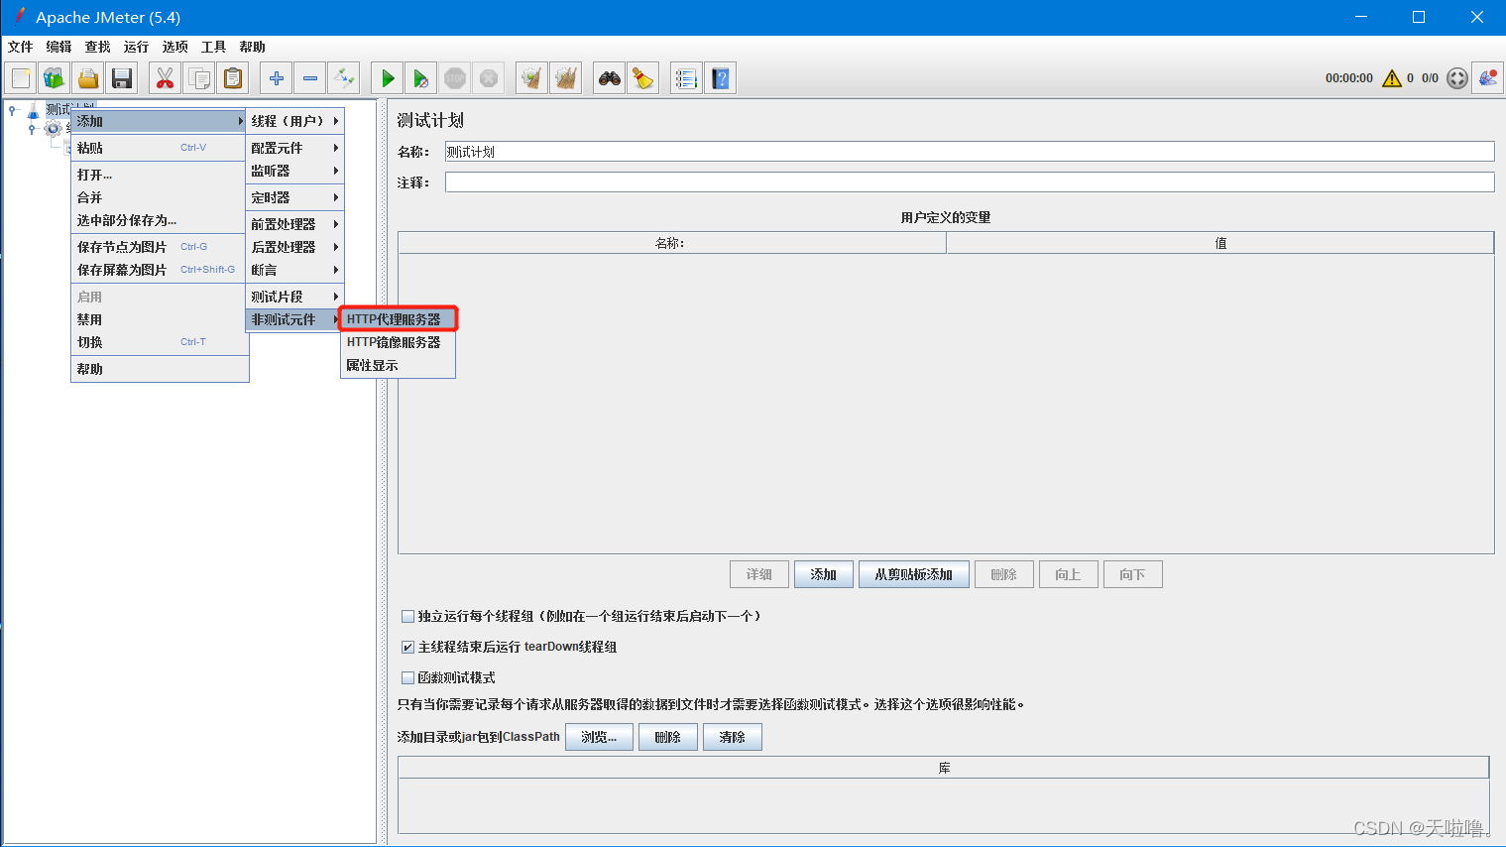Image resolution: width=1506 pixels, height=847 pixels.
Task: Select HTTP代理服务器 menu item
Action: tap(398, 319)
